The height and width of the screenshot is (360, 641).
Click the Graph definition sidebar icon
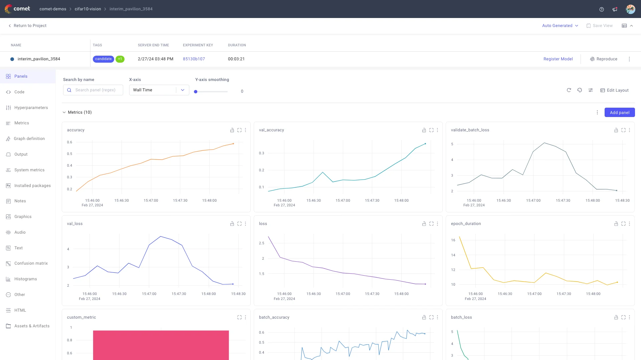point(8,139)
